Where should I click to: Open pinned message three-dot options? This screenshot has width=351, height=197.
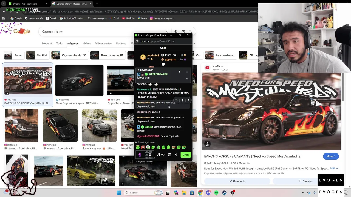click(x=187, y=72)
